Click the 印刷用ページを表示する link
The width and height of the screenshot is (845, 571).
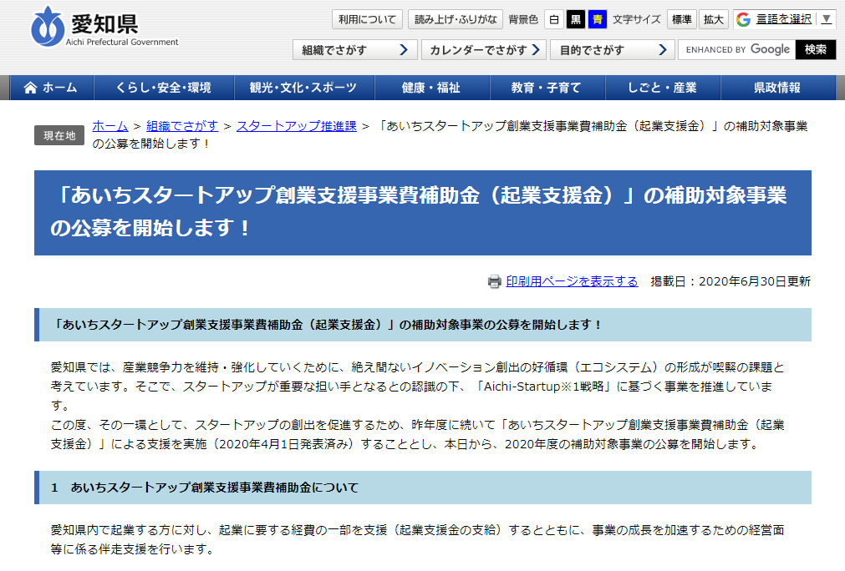572,281
